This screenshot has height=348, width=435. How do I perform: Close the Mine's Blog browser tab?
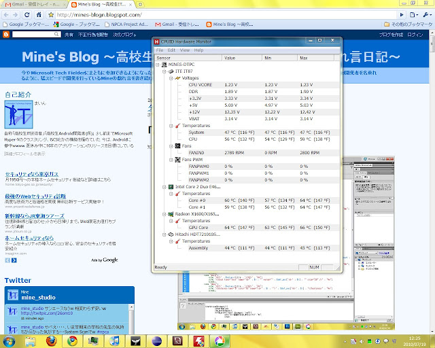tap(130, 5)
